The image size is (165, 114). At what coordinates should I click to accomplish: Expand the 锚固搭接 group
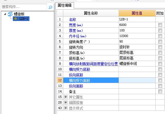pyautogui.click(x=66, y=102)
